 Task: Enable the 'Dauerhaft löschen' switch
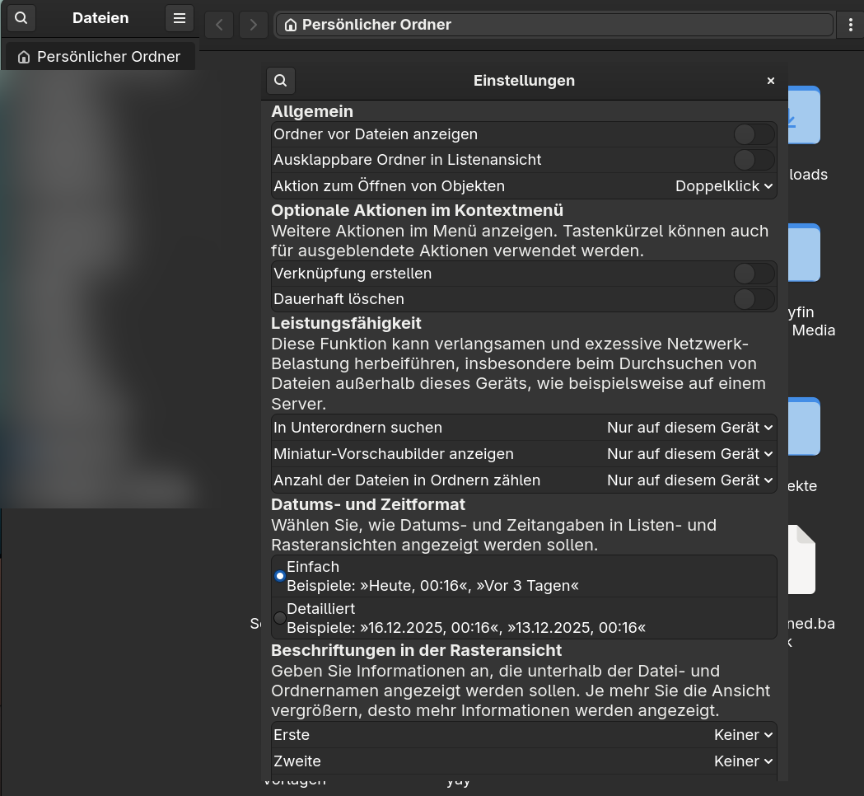754,299
